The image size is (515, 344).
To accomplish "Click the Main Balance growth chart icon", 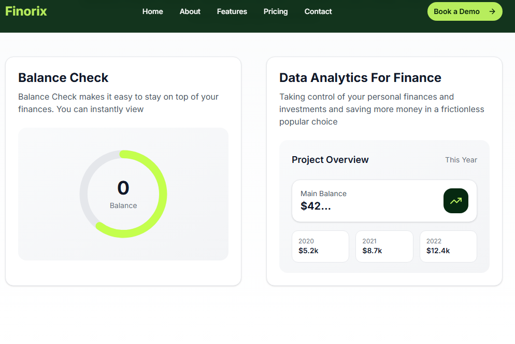I will (455, 201).
